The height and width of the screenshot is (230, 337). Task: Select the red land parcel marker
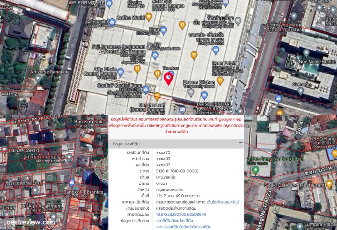tap(169, 78)
